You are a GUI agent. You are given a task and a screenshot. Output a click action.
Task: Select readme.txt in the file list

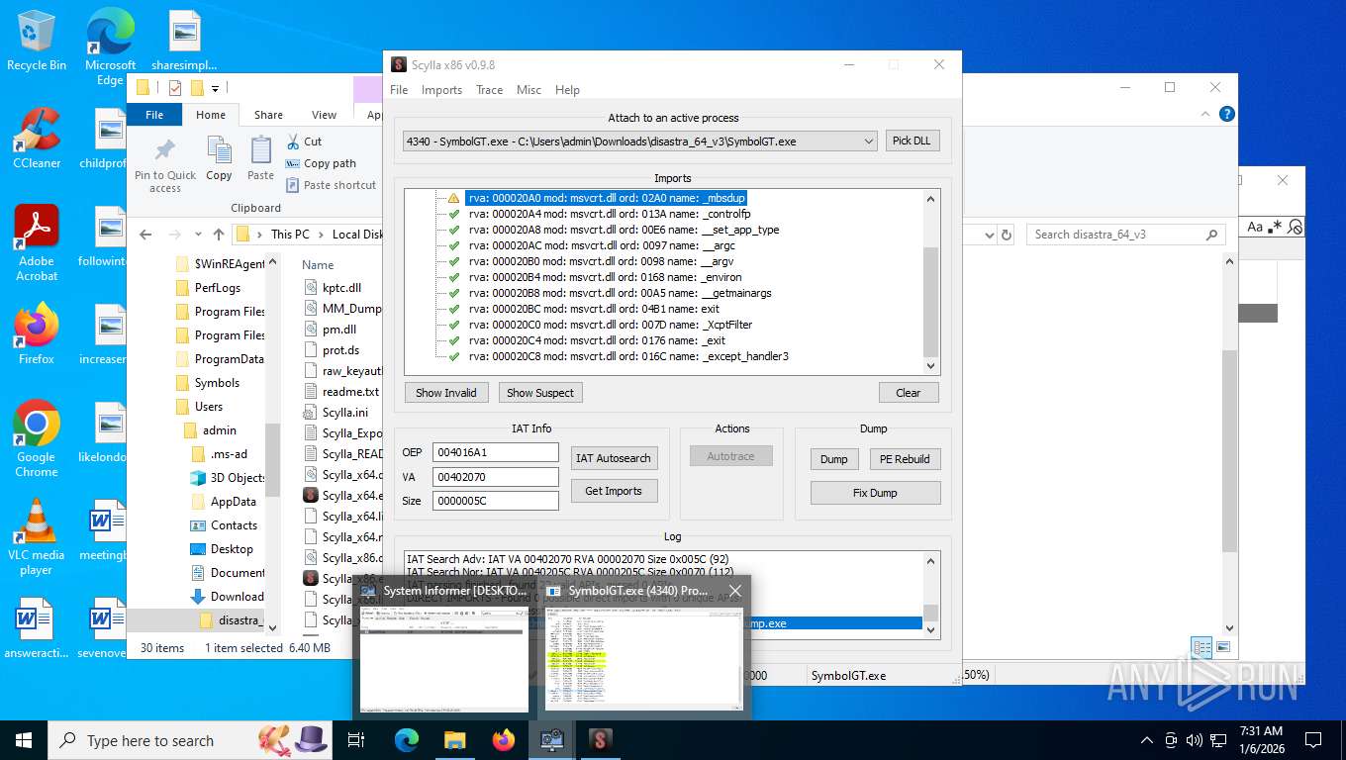pyautogui.click(x=350, y=392)
